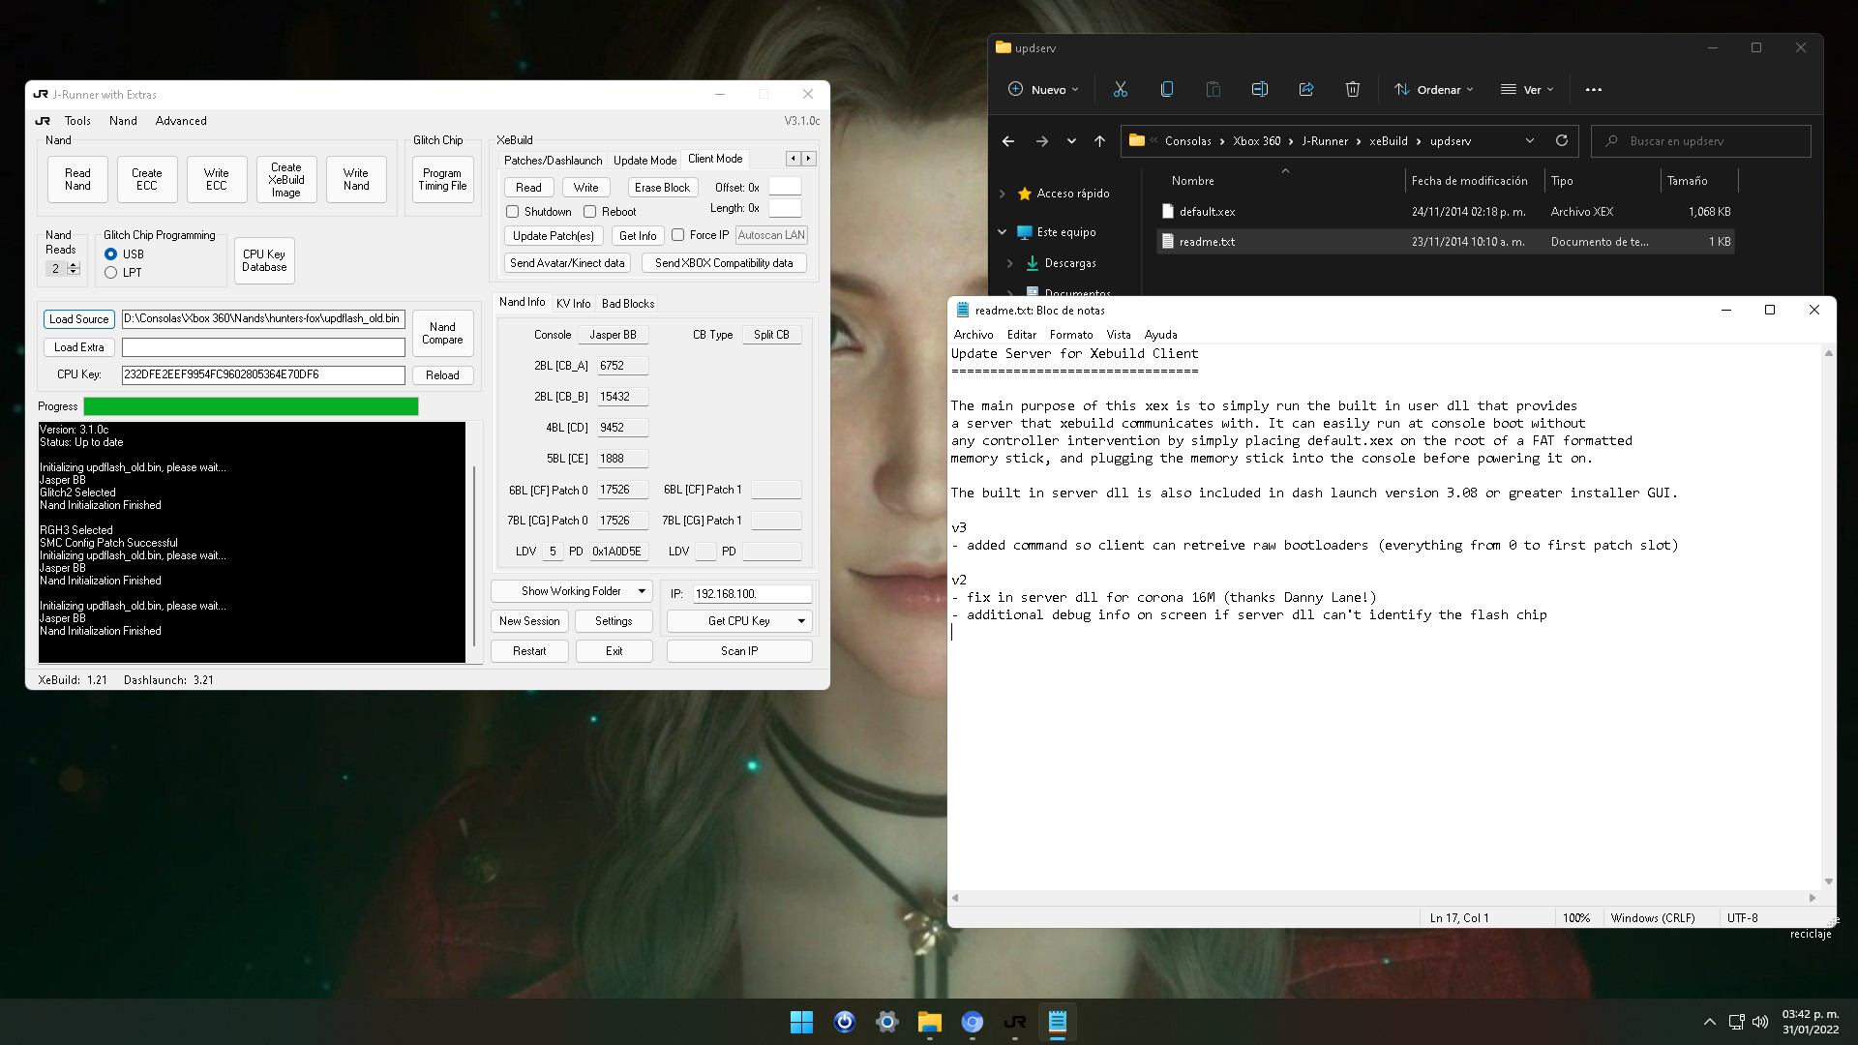This screenshot has height=1045, width=1858.
Task: Open Notepad from the taskbar
Action: tap(1057, 1022)
